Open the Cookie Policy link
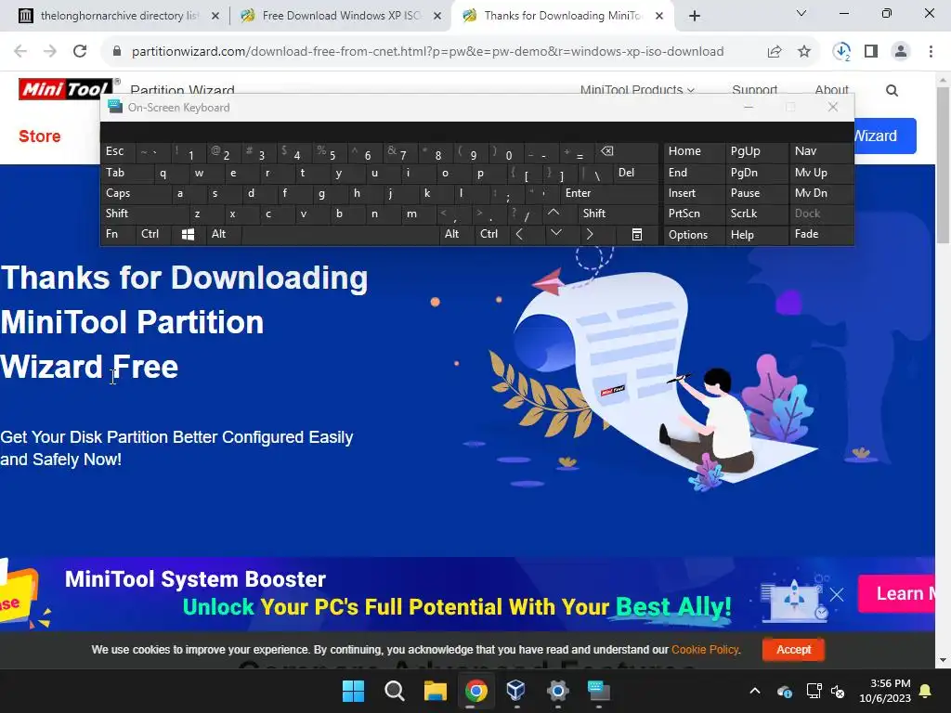 (705, 649)
